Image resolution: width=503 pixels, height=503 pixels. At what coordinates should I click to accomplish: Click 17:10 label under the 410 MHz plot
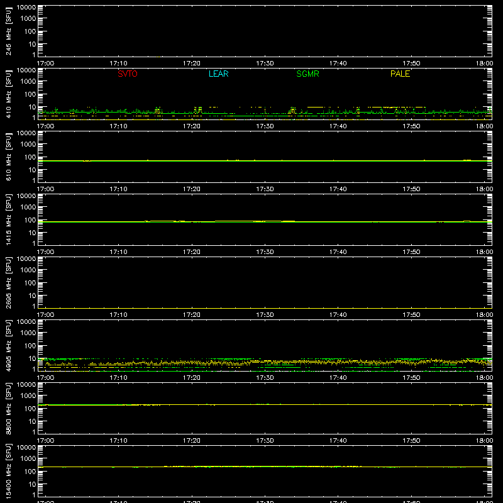(x=118, y=126)
